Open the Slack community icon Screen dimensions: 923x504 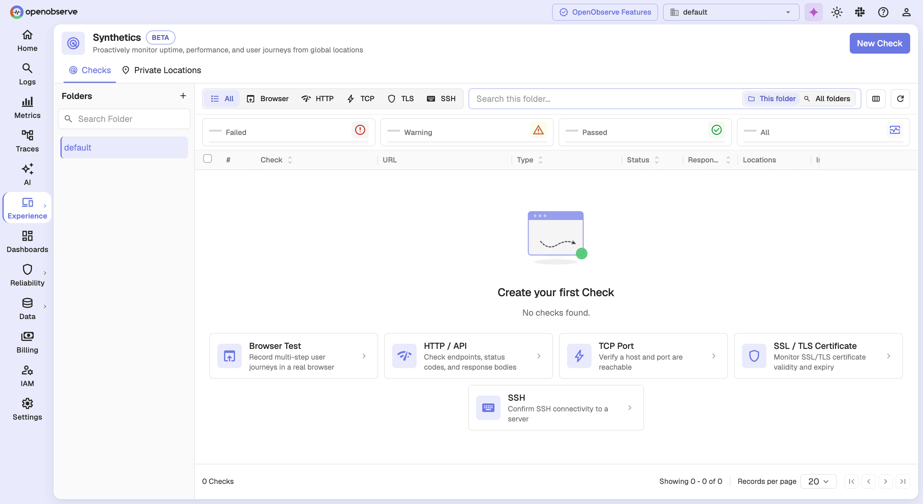pos(860,12)
